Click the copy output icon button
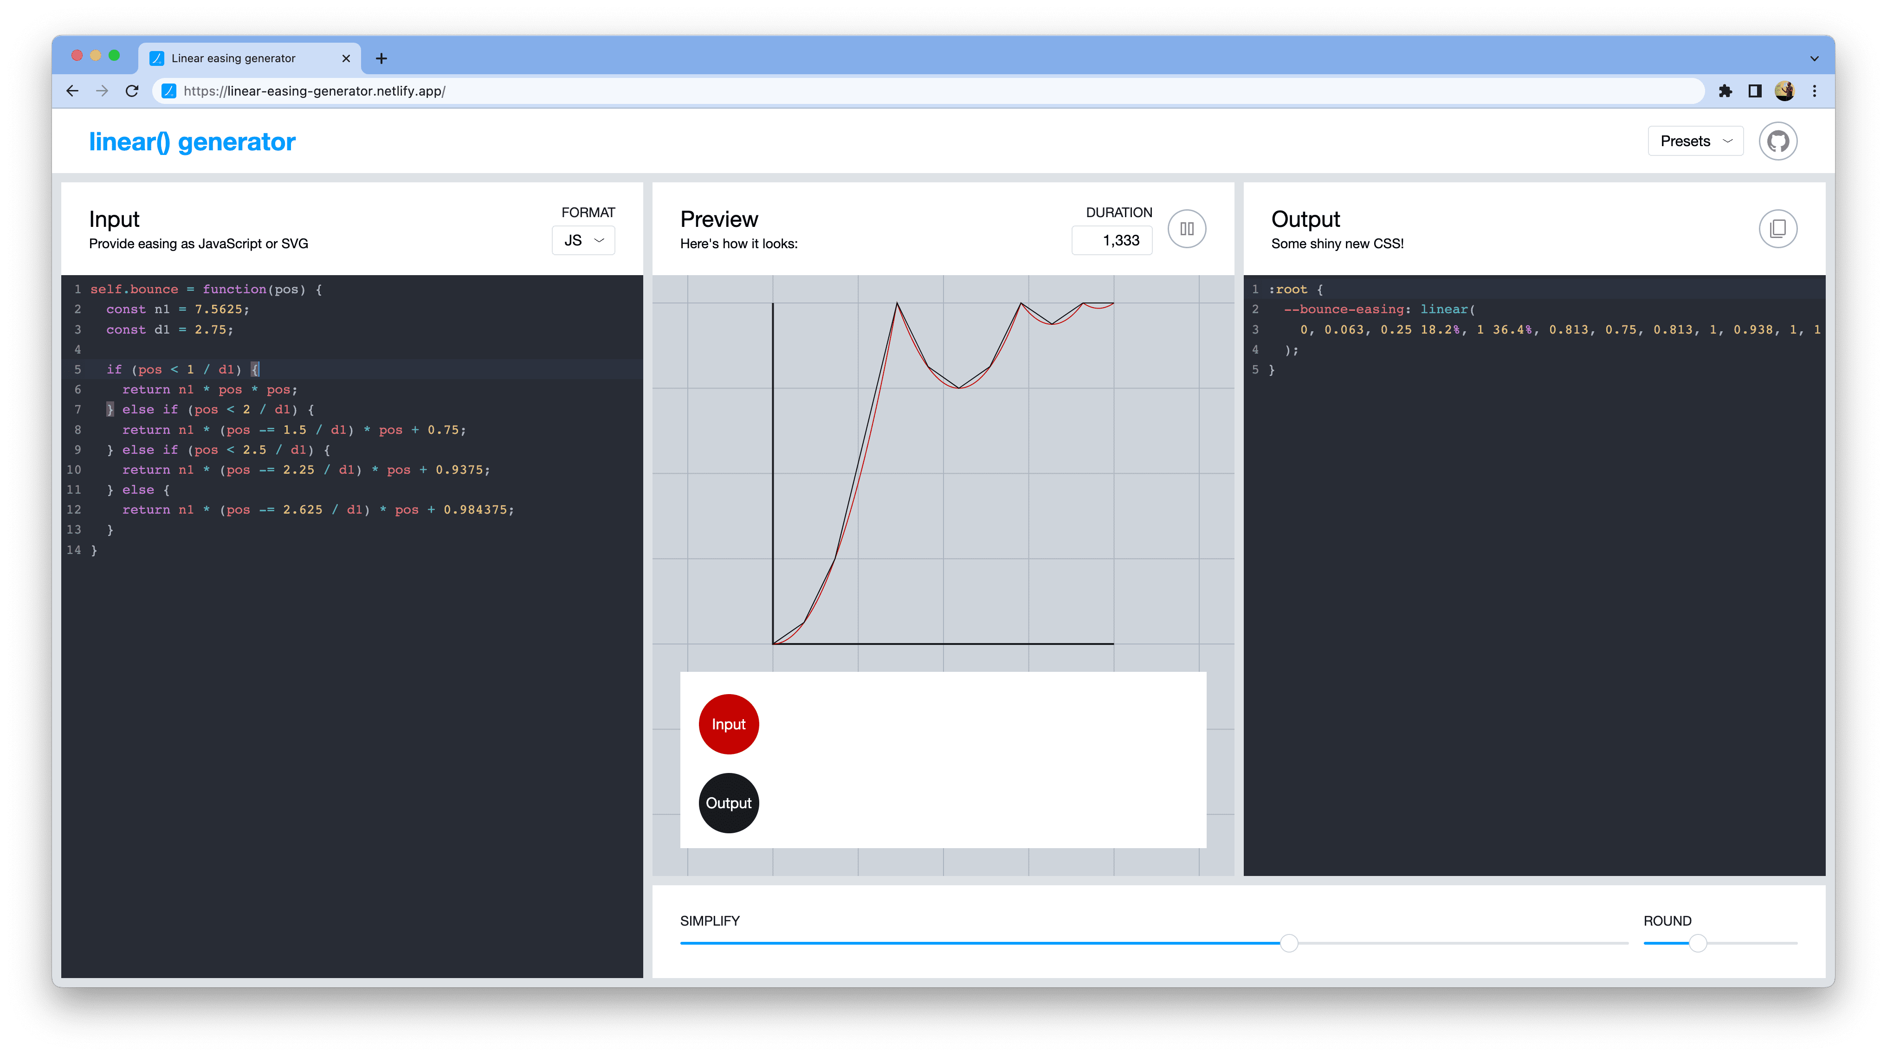Viewport: 1887px width, 1056px height. point(1777,229)
